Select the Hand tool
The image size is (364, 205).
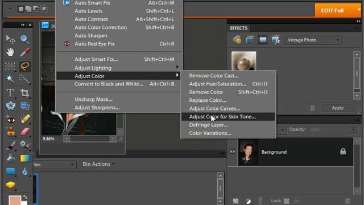pyautogui.click(x=10, y=52)
